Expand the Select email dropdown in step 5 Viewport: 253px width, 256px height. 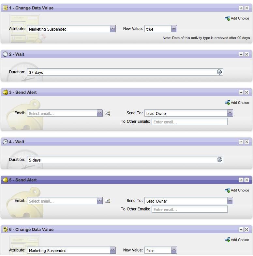pos(99,201)
